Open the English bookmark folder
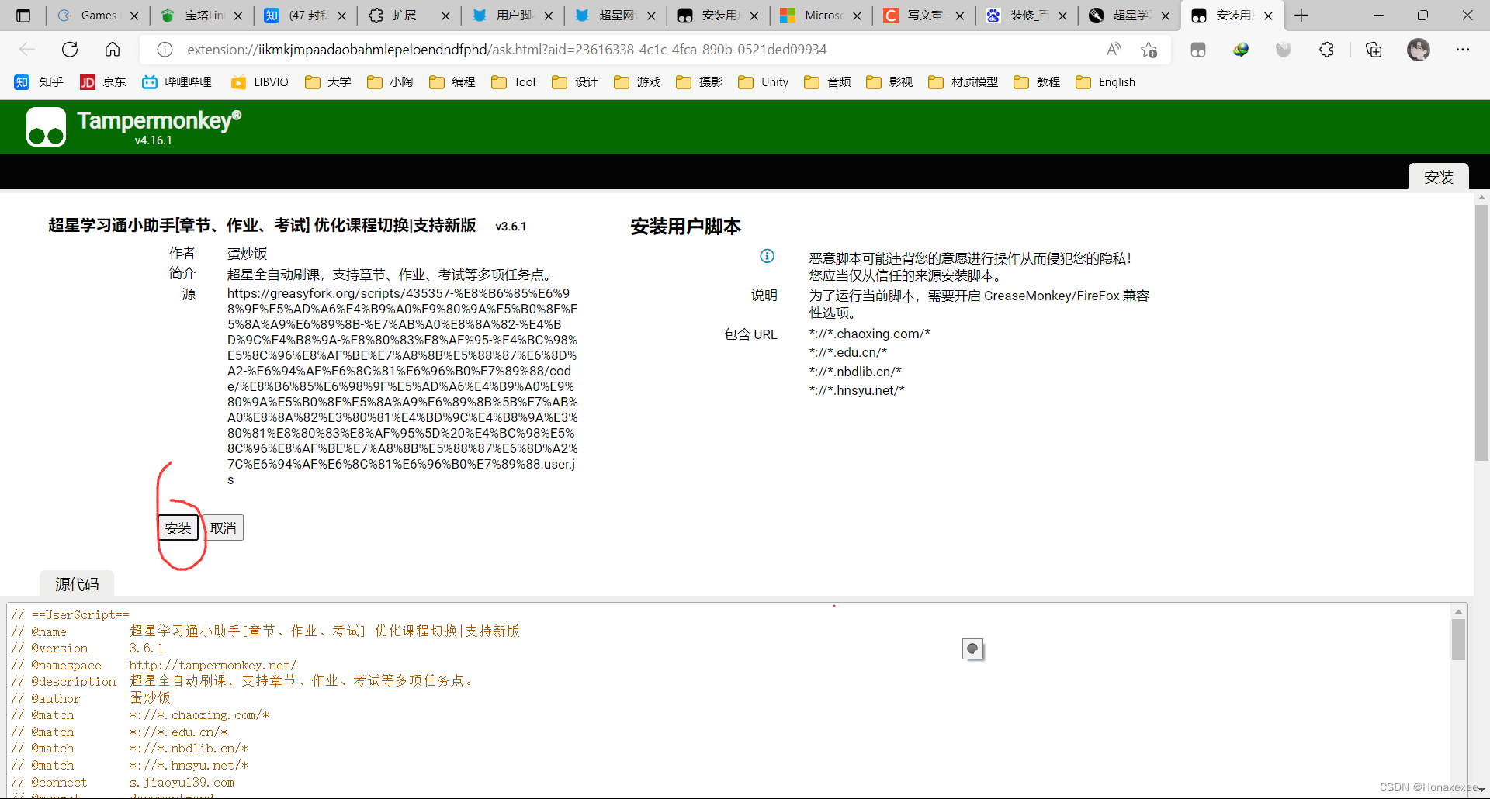The image size is (1490, 799). (x=1106, y=82)
